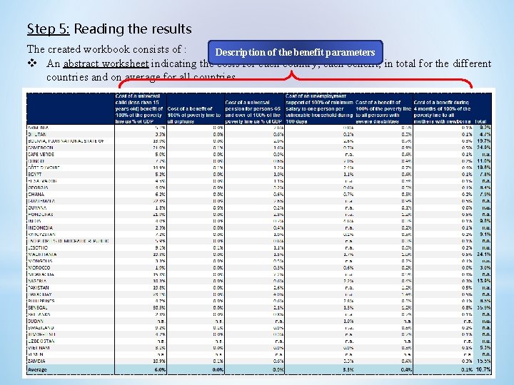Select the VIET NAM row label
This screenshot has height=385, width=514.
39,348
